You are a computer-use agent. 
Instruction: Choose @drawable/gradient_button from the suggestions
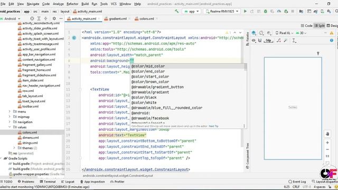pyautogui.click(x=187, y=87)
